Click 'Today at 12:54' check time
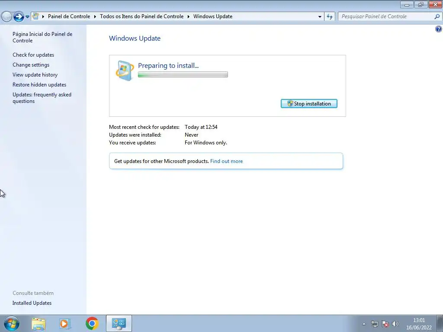This screenshot has width=443, height=332. (x=201, y=127)
